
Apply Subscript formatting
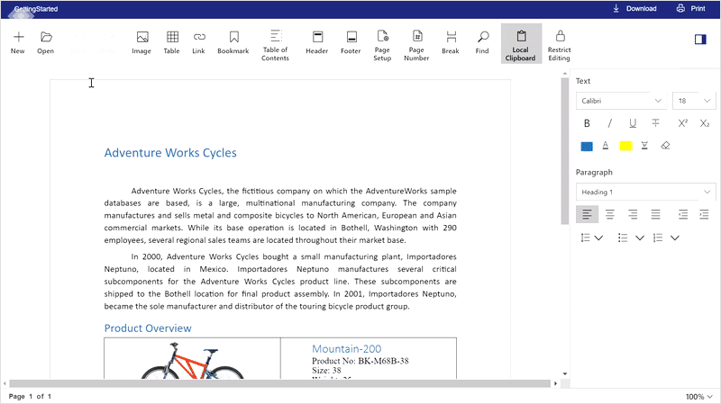click(x=705, y=123)
